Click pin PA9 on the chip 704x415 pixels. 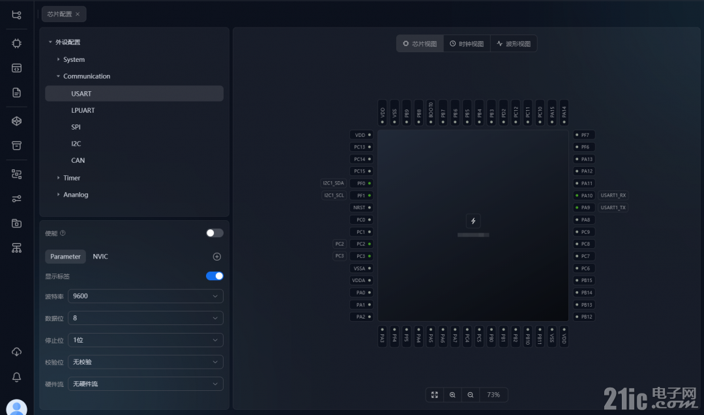click(x=584, y=208)
